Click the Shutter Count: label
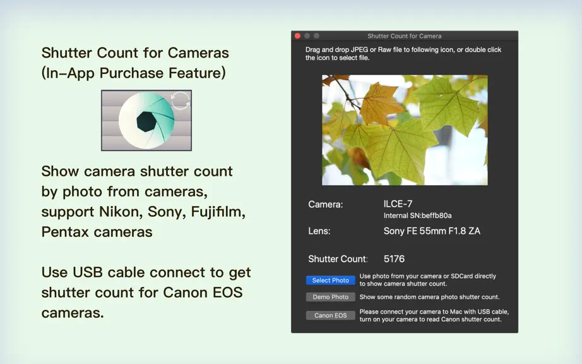 [338, 259]
